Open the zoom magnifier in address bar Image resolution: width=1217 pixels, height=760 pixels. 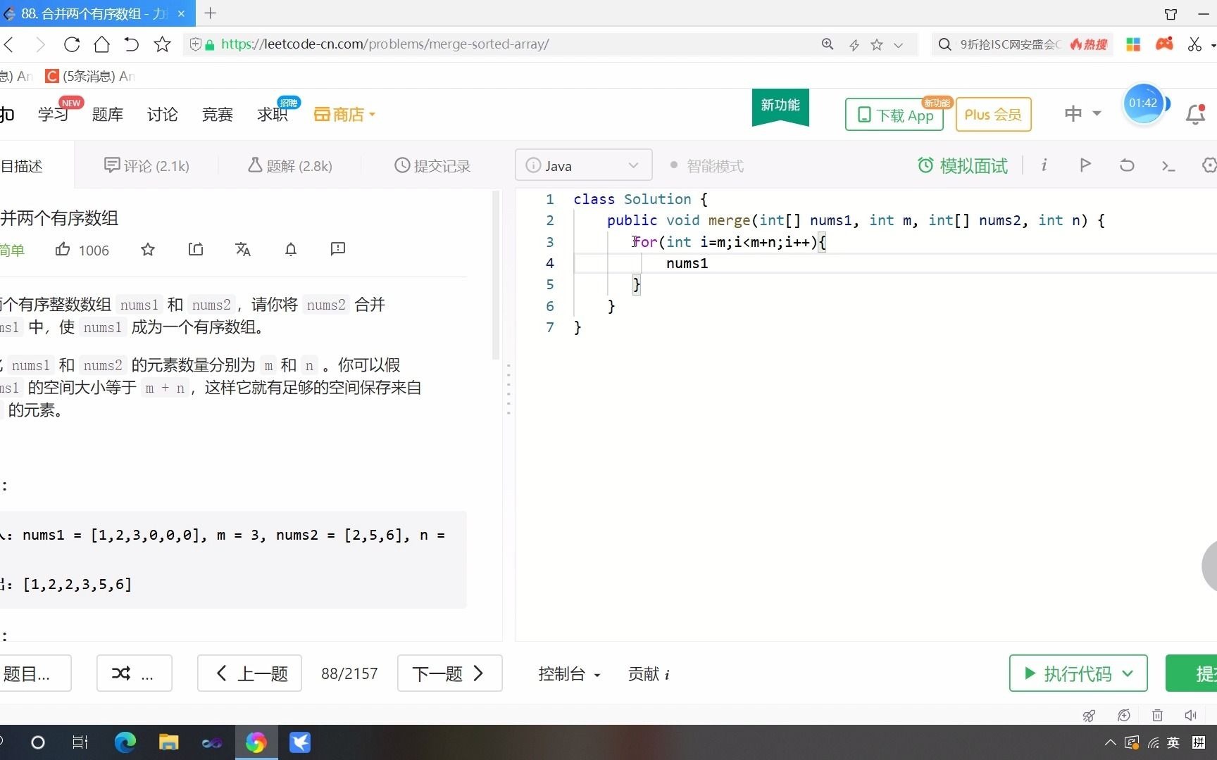pyautogui.click(x=828, y=44)
